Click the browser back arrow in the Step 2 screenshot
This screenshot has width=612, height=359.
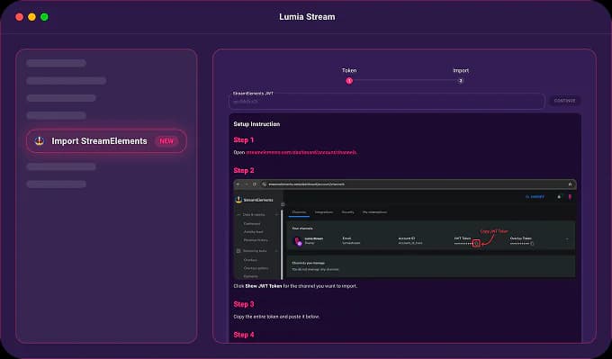pyautogui.click(x=238, y=184)
